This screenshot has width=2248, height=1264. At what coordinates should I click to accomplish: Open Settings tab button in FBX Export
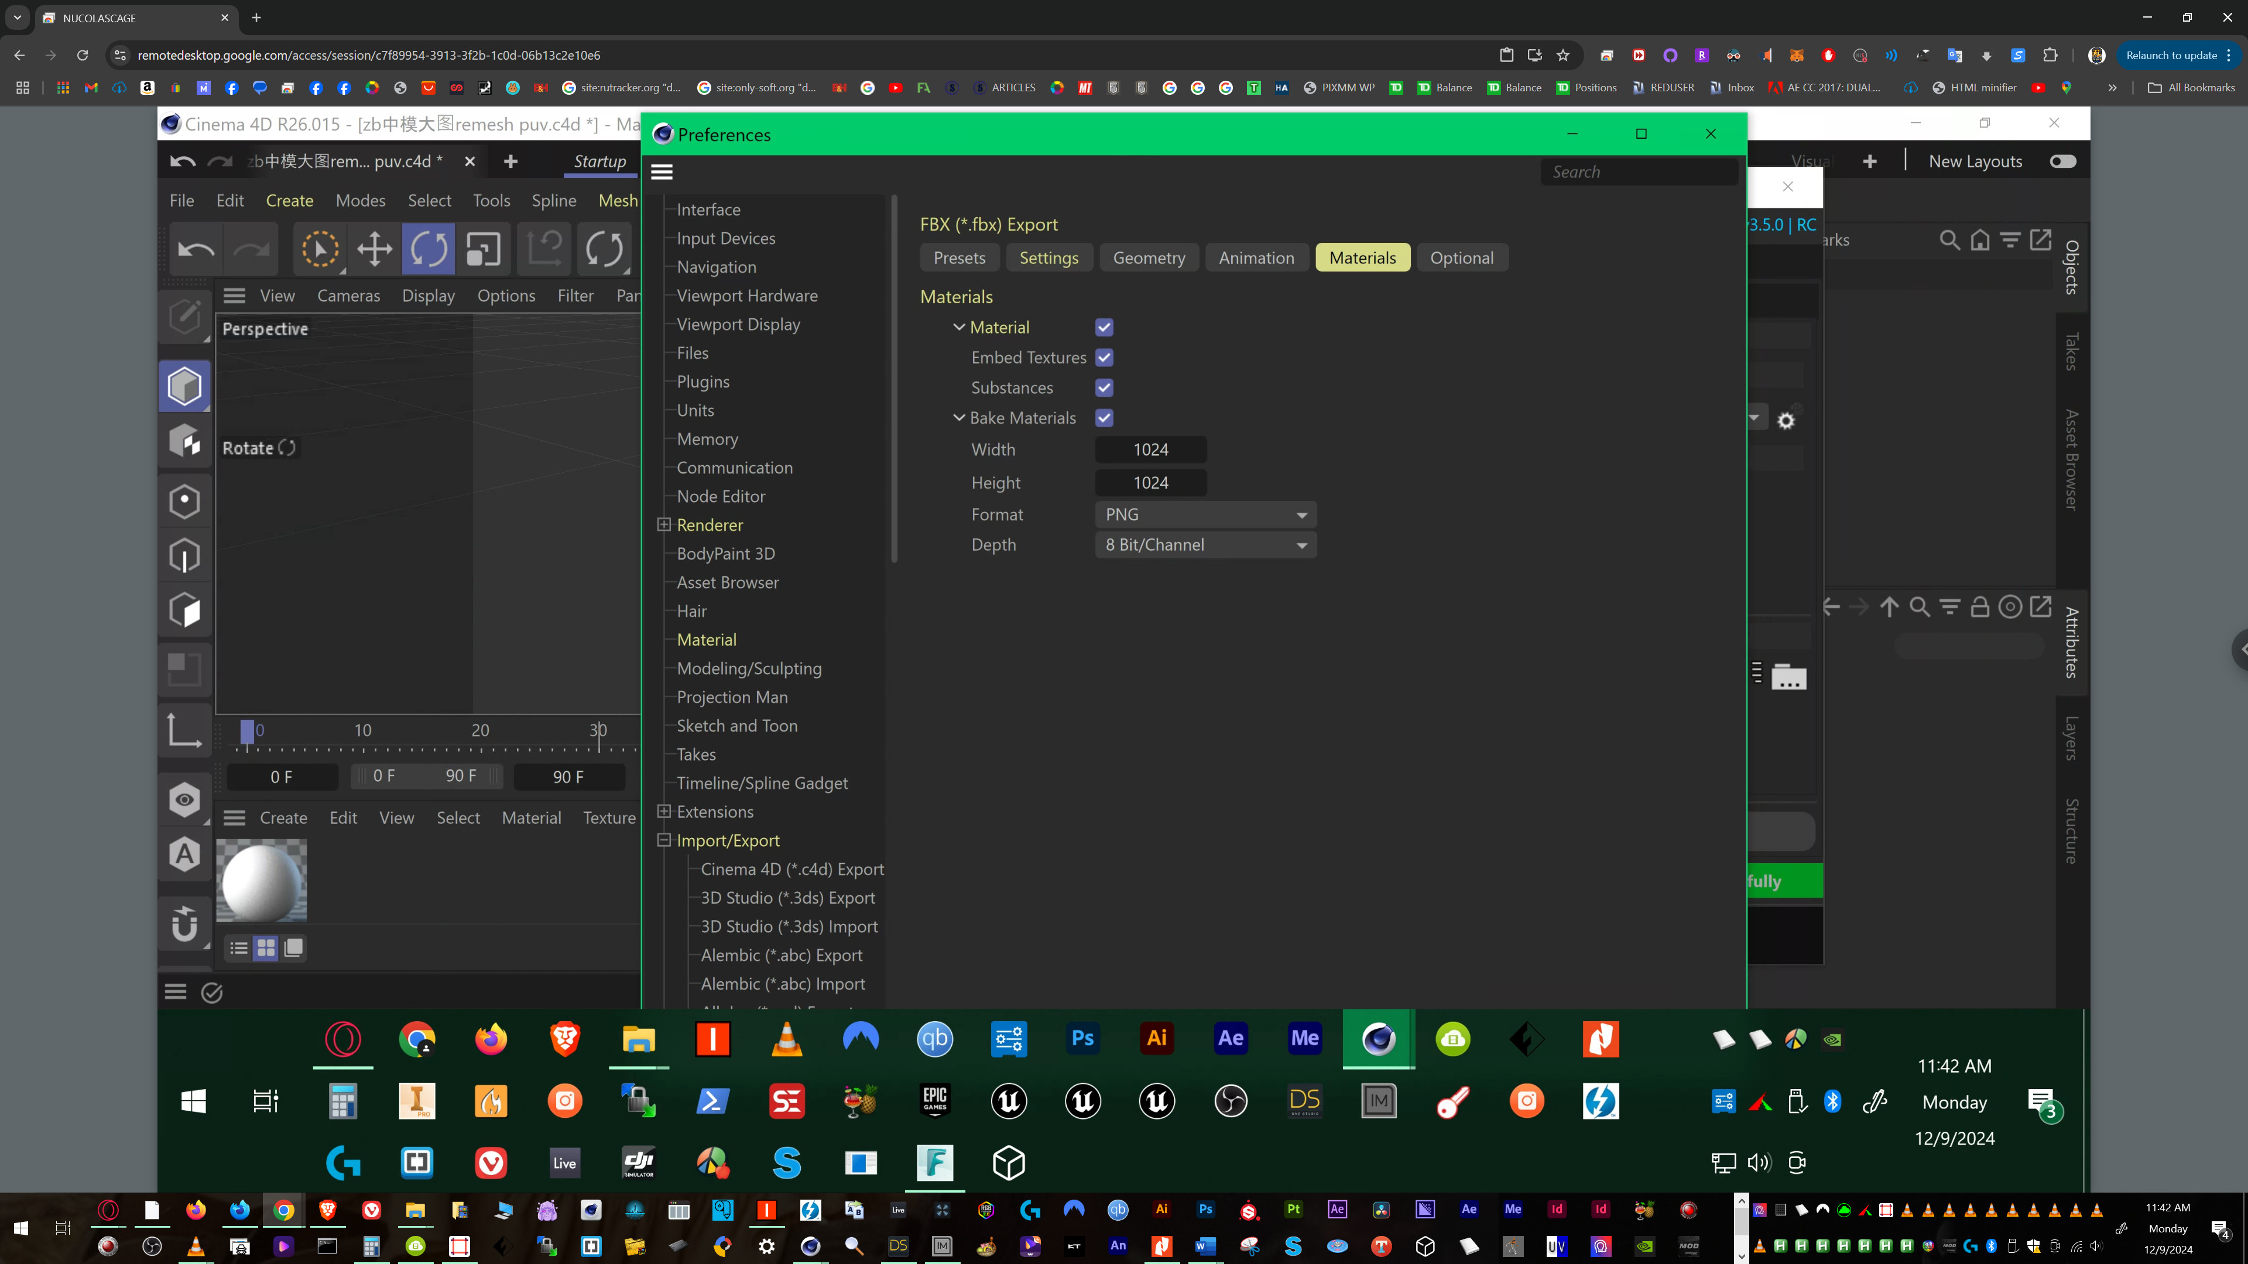click(1049, 257)
